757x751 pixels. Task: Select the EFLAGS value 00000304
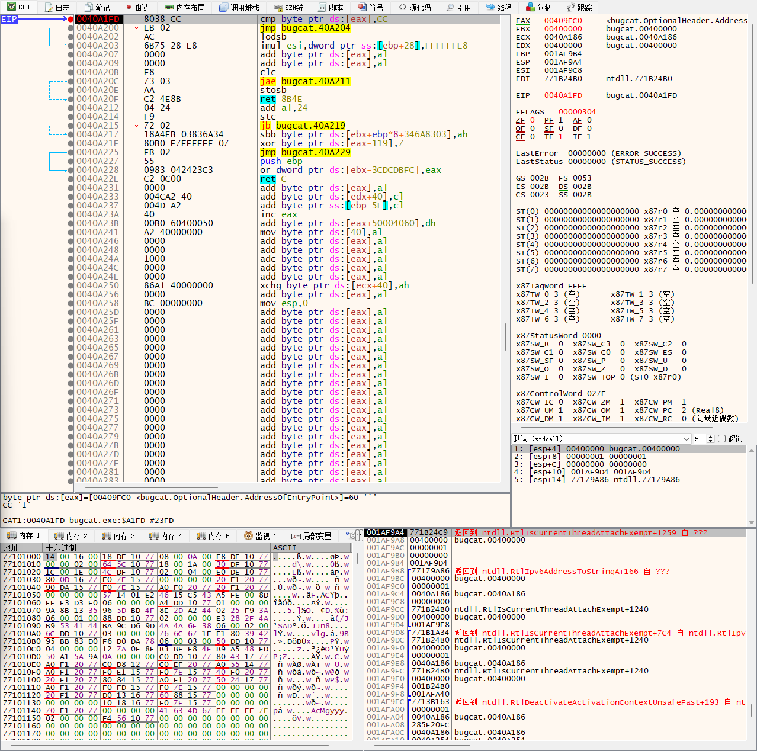[x=577, y=112]
